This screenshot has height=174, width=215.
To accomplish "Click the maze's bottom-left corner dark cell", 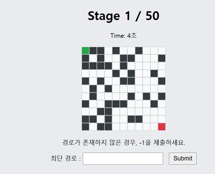I will pos(85,127).
